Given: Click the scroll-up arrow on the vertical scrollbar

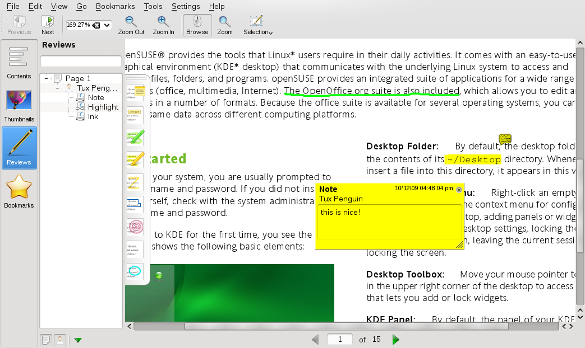Looking at the screenshot, I should 580,43.
